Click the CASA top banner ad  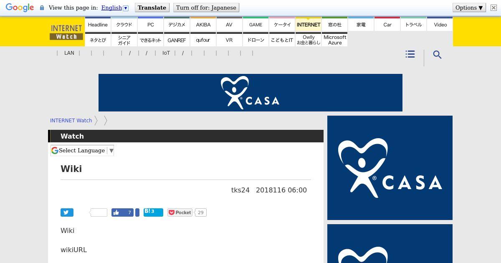pos(250,93)
